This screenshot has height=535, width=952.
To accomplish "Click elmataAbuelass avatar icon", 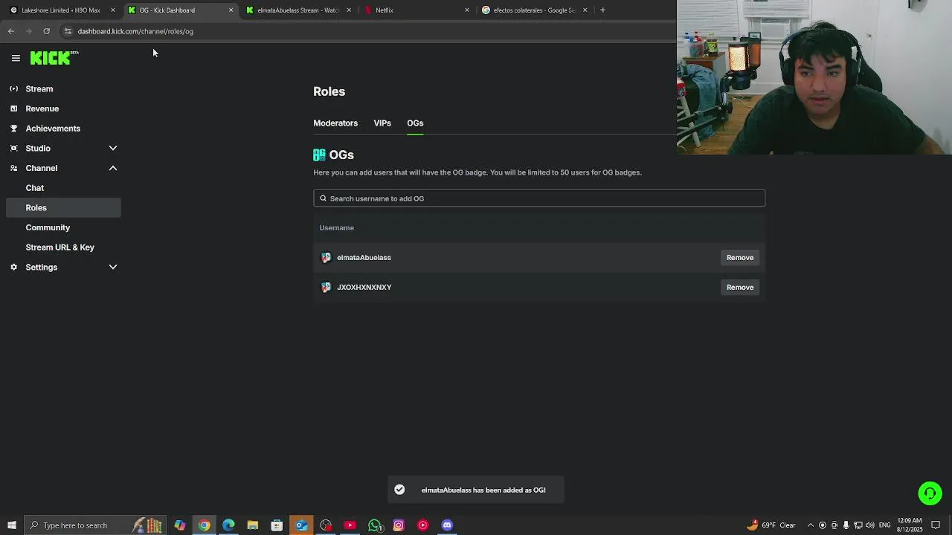I will (x=326, y=257).
